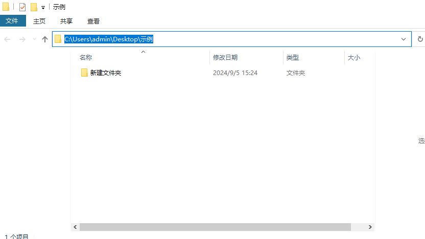Screen dimensions: 425x239
Task: Sort by 大小 column header
Action: (x=354, y=57)
